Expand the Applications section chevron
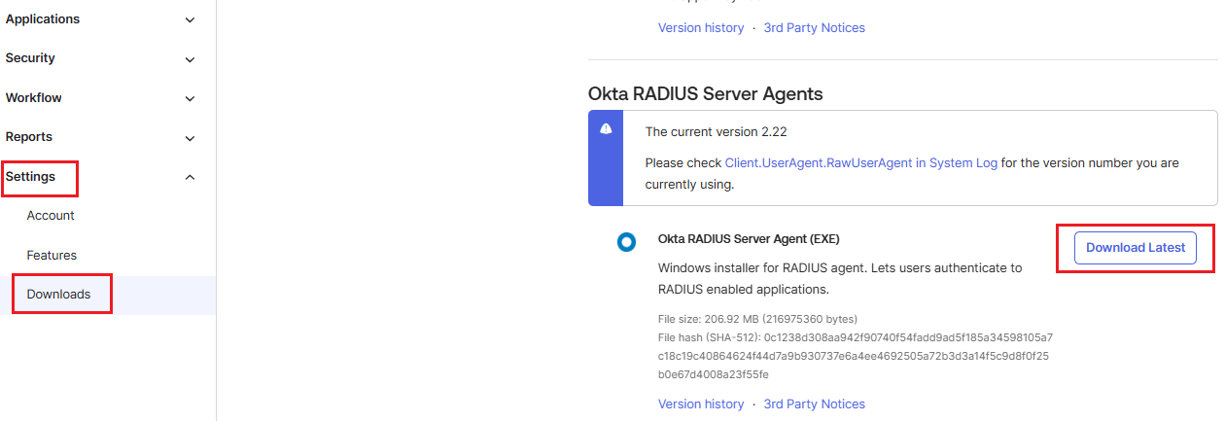1225x421 pixels. [x=190, y=20]
